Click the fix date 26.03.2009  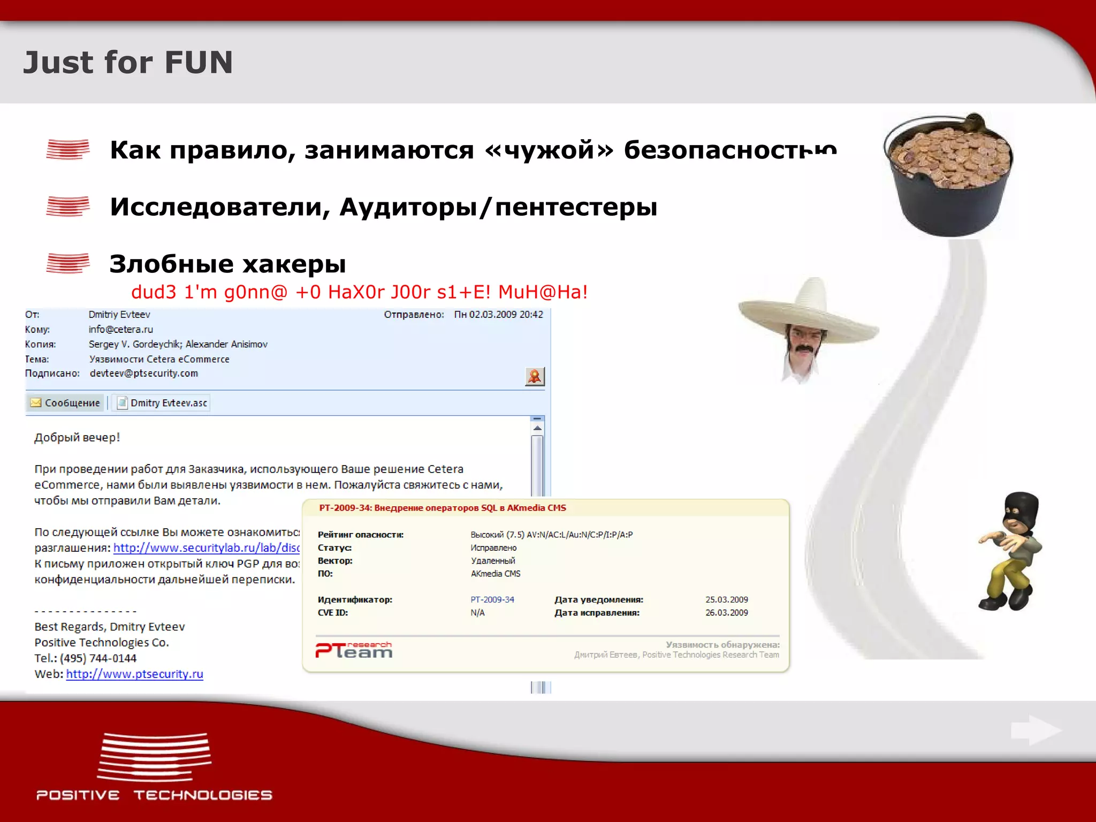pyautogui.click(x=727, y=612)
